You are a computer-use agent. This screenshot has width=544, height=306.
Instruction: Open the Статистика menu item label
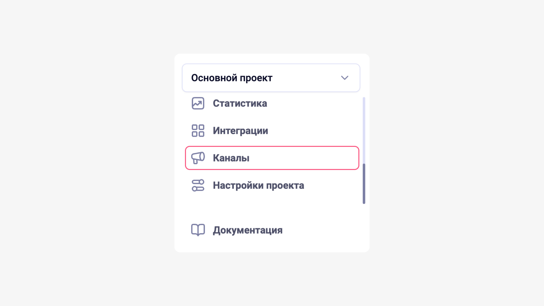[x=240, y=103]
